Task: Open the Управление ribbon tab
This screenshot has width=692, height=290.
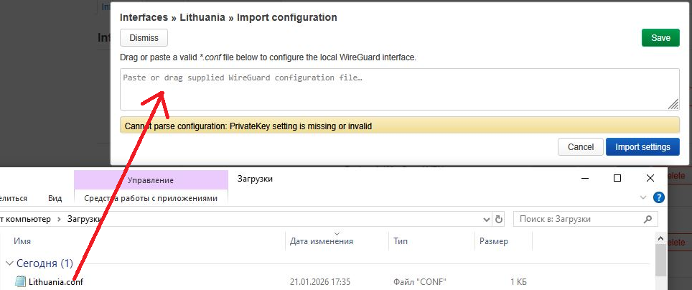Action: (x=150, y=180)
